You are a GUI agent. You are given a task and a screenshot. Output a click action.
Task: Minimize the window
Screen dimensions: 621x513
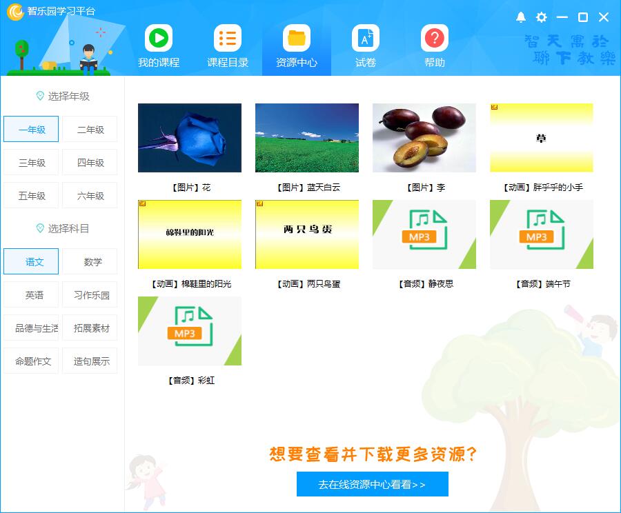(562, 17)
